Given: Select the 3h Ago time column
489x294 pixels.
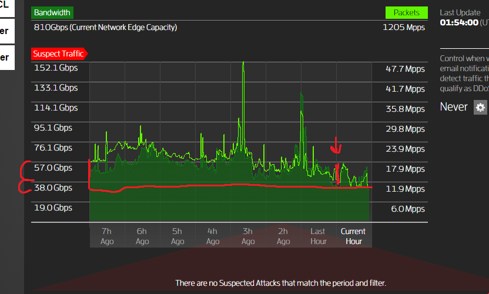Looking at the screenshot, I should click(248, 236).
